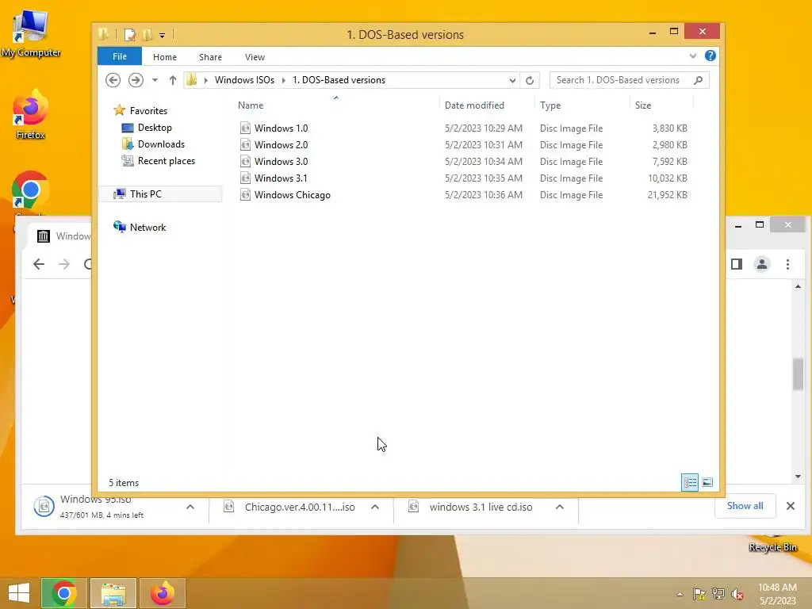Switch to details view layout
This screenshot has height=609, width=812.
pos(690,483)
